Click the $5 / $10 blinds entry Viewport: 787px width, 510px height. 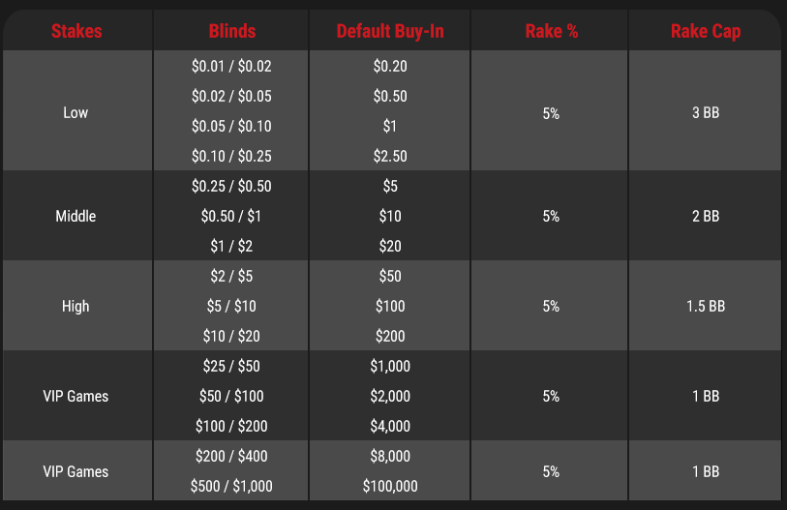tap(231, 306)
